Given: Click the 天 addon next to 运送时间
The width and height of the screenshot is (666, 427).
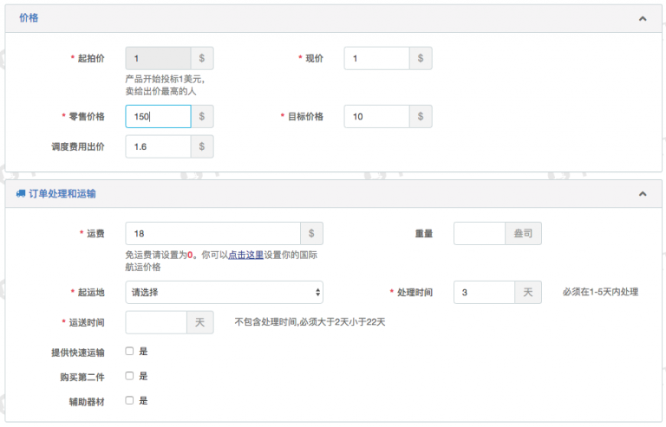Looking at the screenshot, I should point(200,322).
